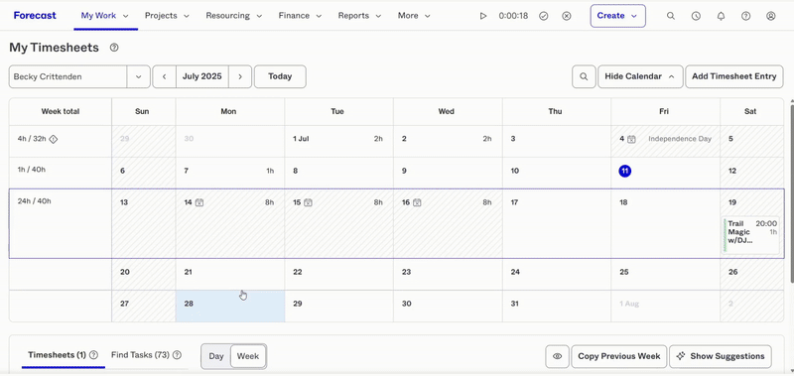The width and height of the screenshot is (794, 376).
Task: Open the Trail Magic w/DJ event on the 19th
Action: tap(751, 235)
